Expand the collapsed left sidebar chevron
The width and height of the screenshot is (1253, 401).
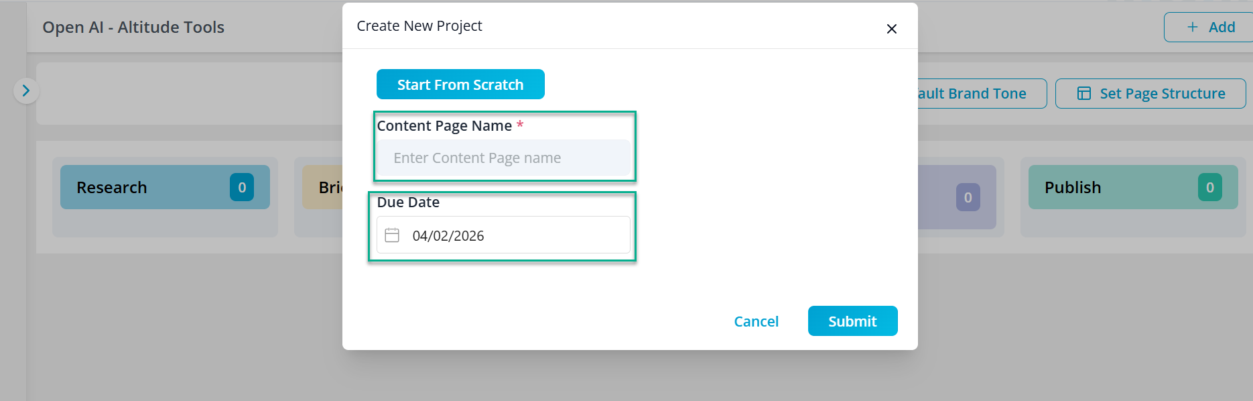(x=26, y=91)
